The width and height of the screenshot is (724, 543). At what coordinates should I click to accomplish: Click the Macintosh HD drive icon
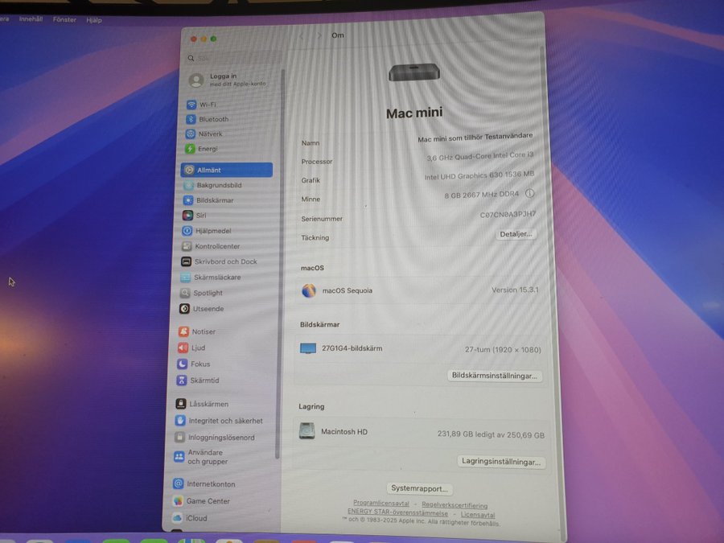pos(306,431)
